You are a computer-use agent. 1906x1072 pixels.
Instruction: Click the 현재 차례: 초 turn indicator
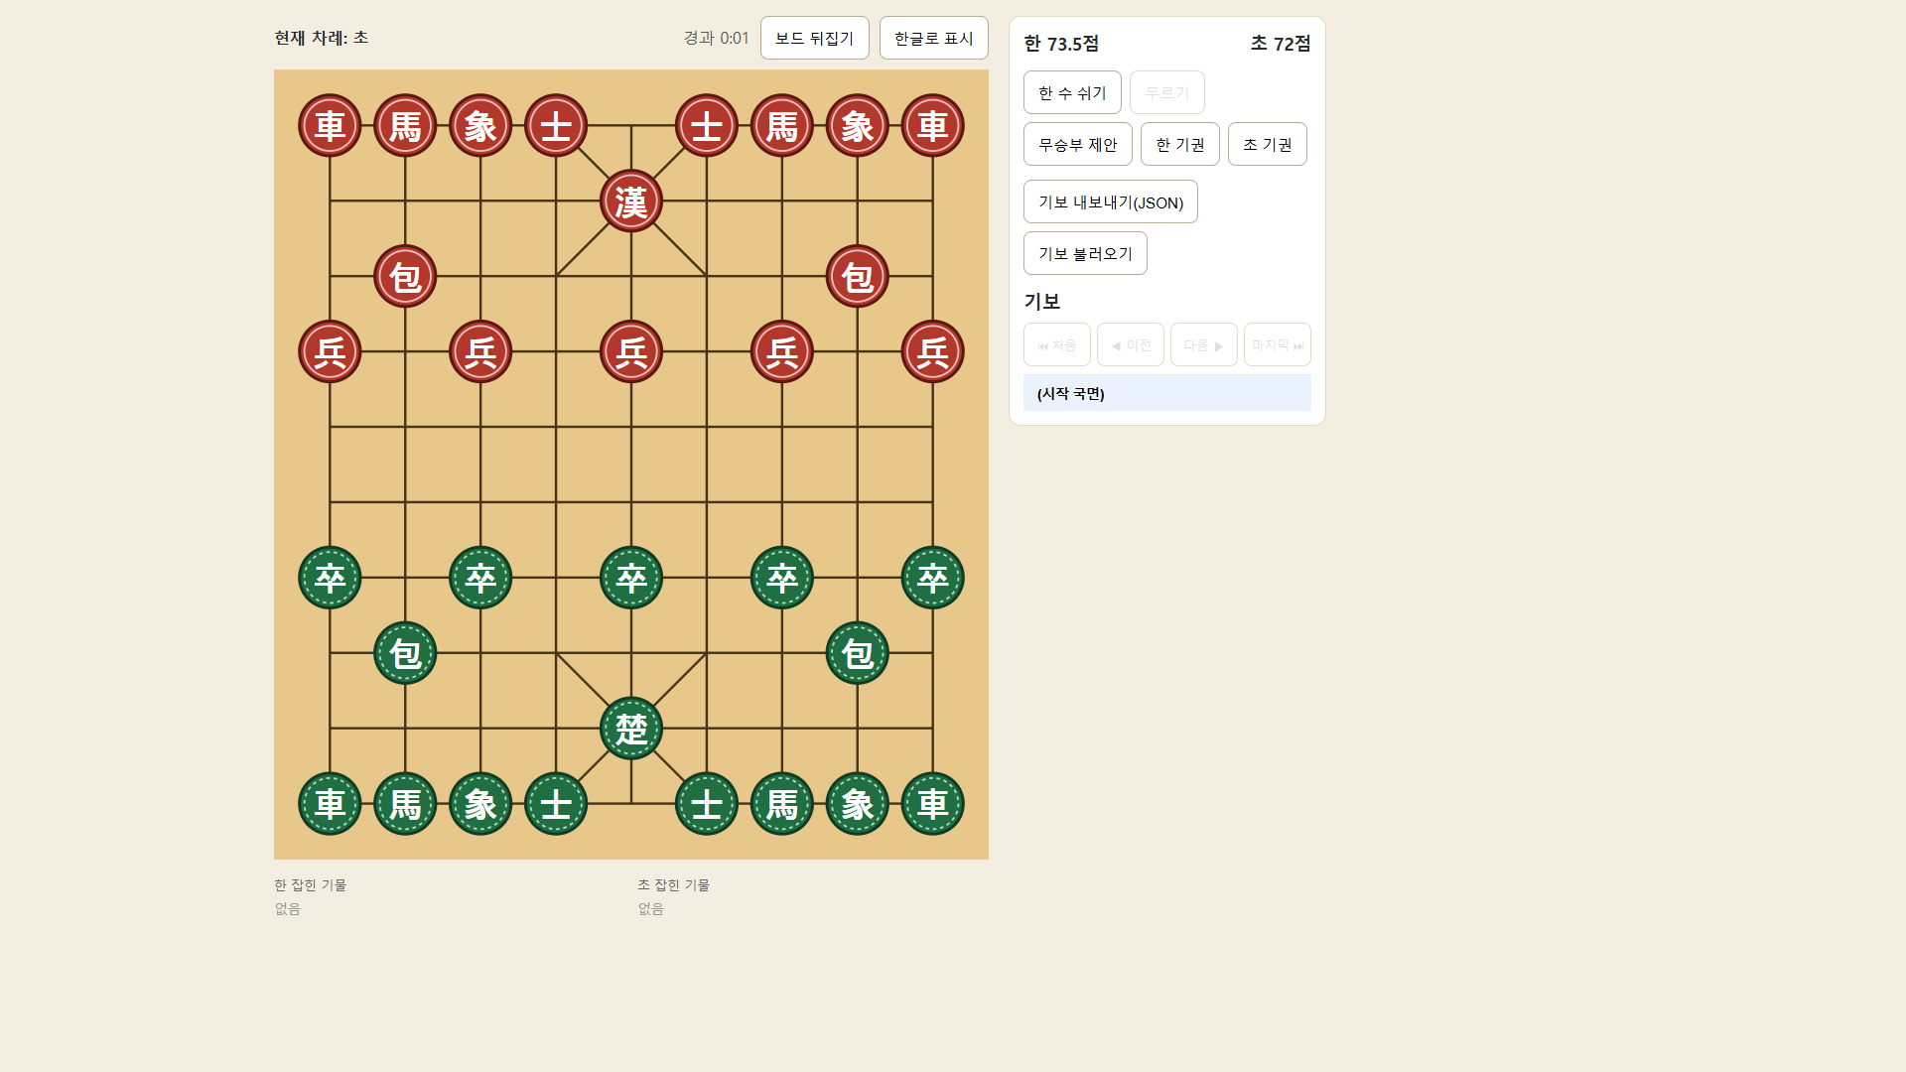point(322,38)
